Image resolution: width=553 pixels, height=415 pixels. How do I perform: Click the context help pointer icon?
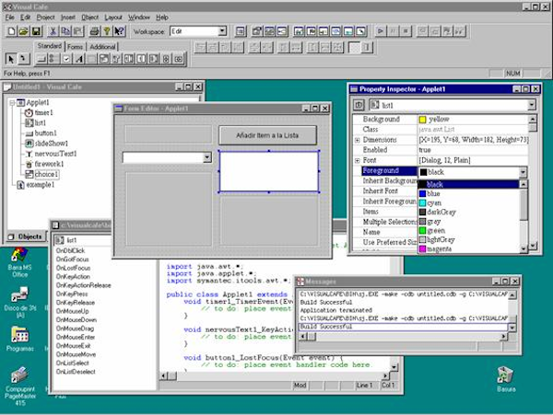(119, 31)
